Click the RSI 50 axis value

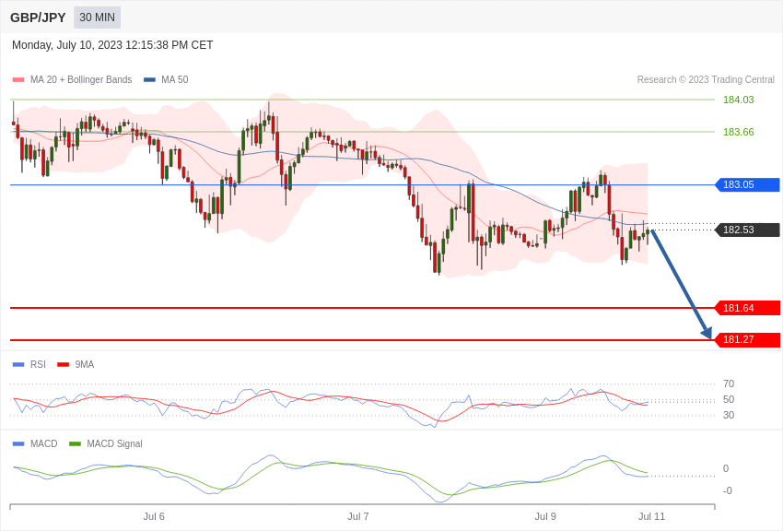coord(729,399)
